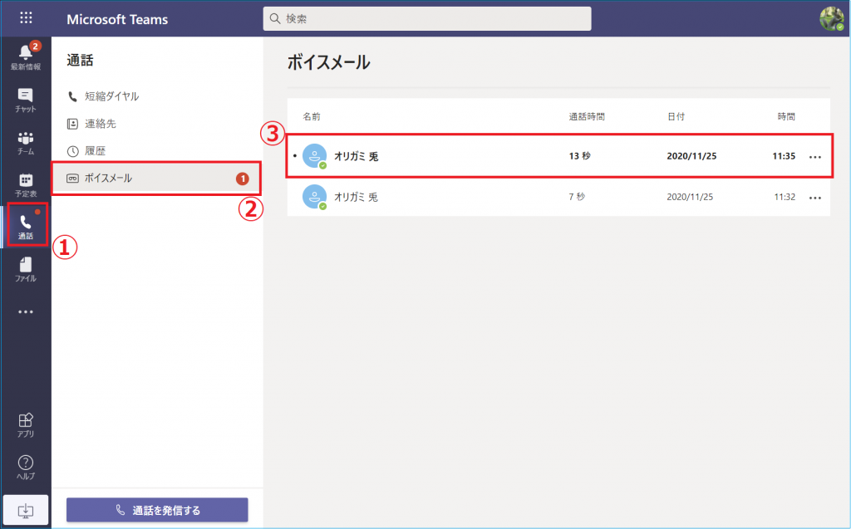Click the 7 秒 duration cell
The image size is (851, 529).
(x=577, y=197)
